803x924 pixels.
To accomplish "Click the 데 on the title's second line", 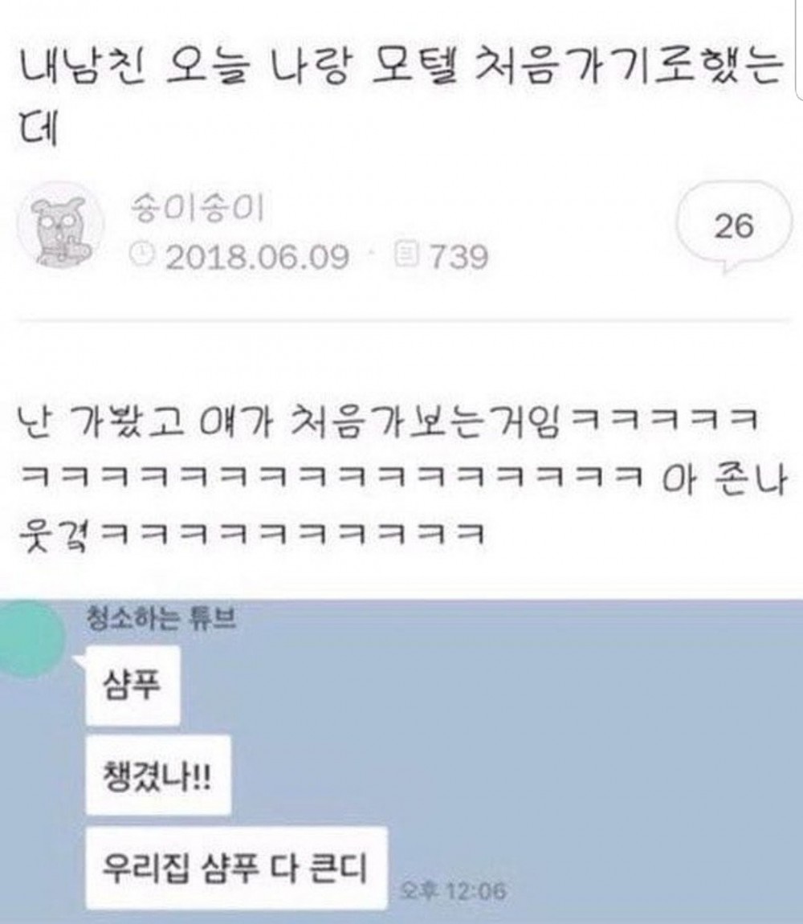I will coord(39,128).
